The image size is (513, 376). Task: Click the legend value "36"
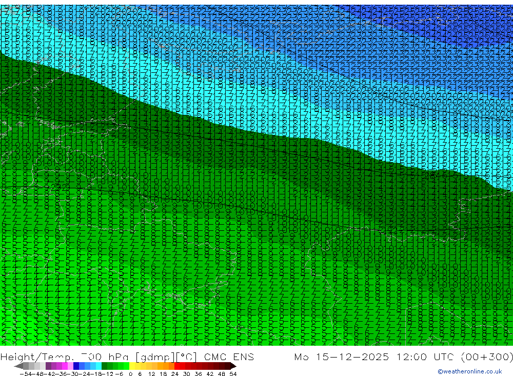point(198,374)
